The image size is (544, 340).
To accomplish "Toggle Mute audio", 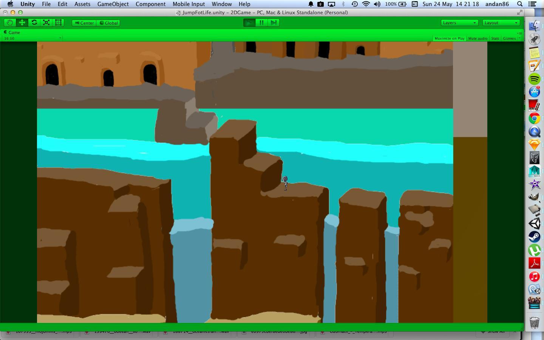I will point(478,38).
